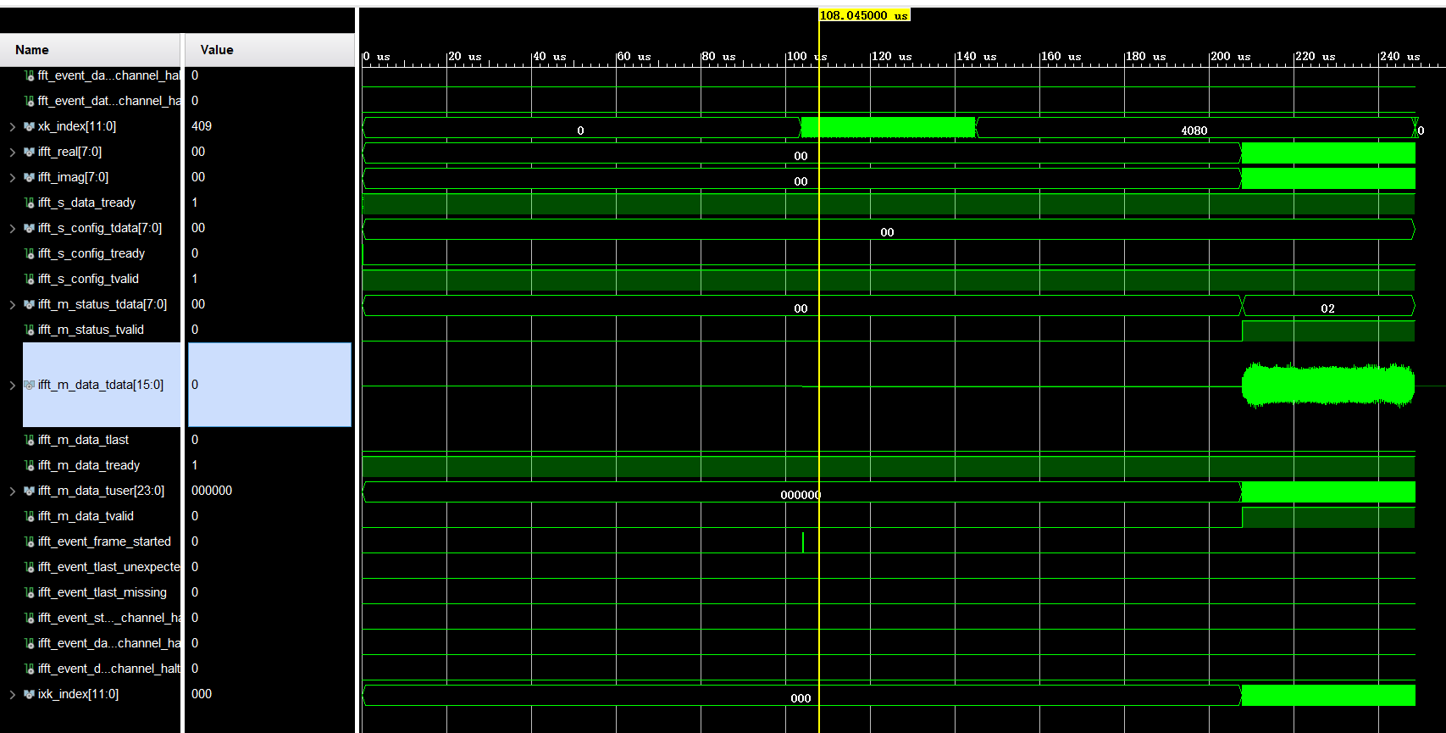Click the bus icon beside xk_index[11:0]
This screenshot has height=733, width=1446.
coord(30,126)
